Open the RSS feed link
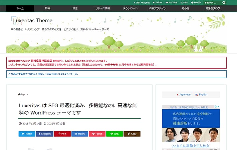 (184, 3)
